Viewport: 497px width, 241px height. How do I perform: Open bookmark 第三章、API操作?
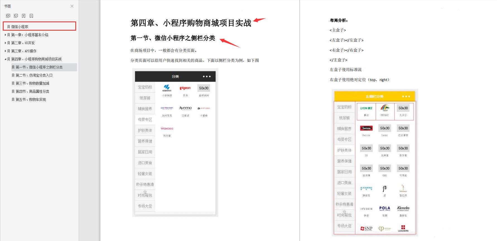click(24, 51)
